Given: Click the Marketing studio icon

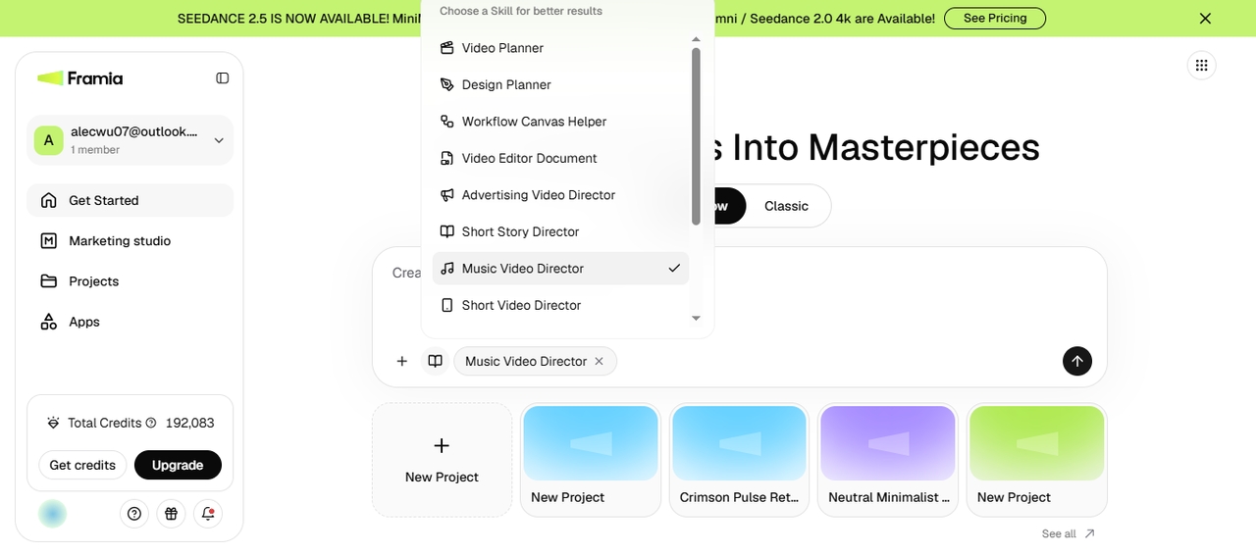Looking at the screenshot, I should pos(48,240).
